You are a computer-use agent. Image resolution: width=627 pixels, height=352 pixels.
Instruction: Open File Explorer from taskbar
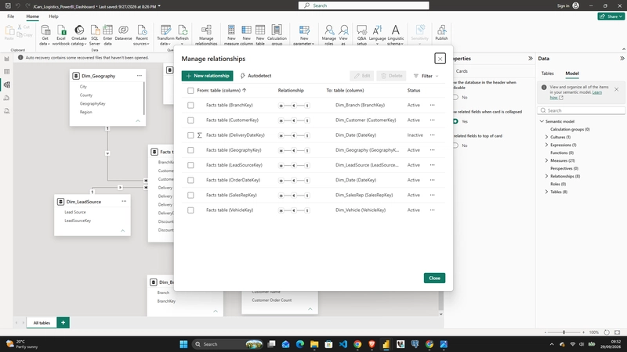pos(314,344)
